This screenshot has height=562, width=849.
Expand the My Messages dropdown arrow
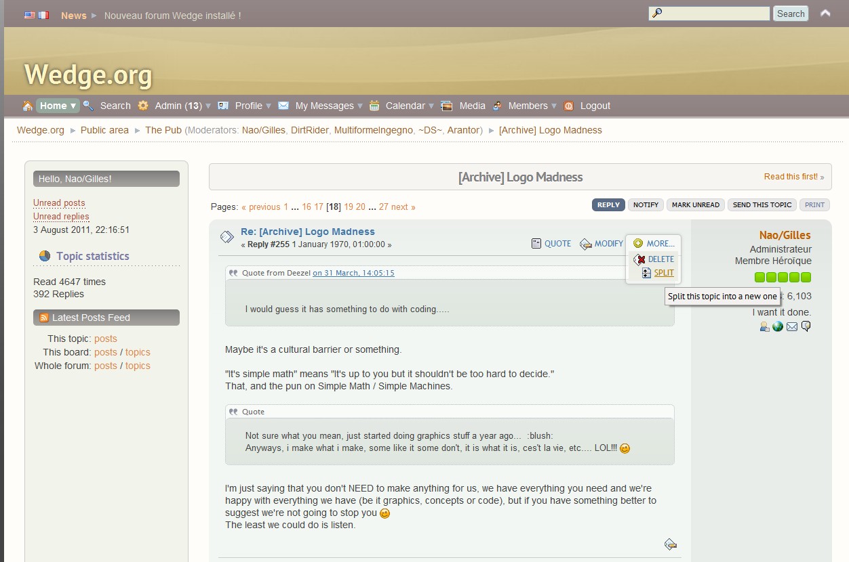click(360, 106)
